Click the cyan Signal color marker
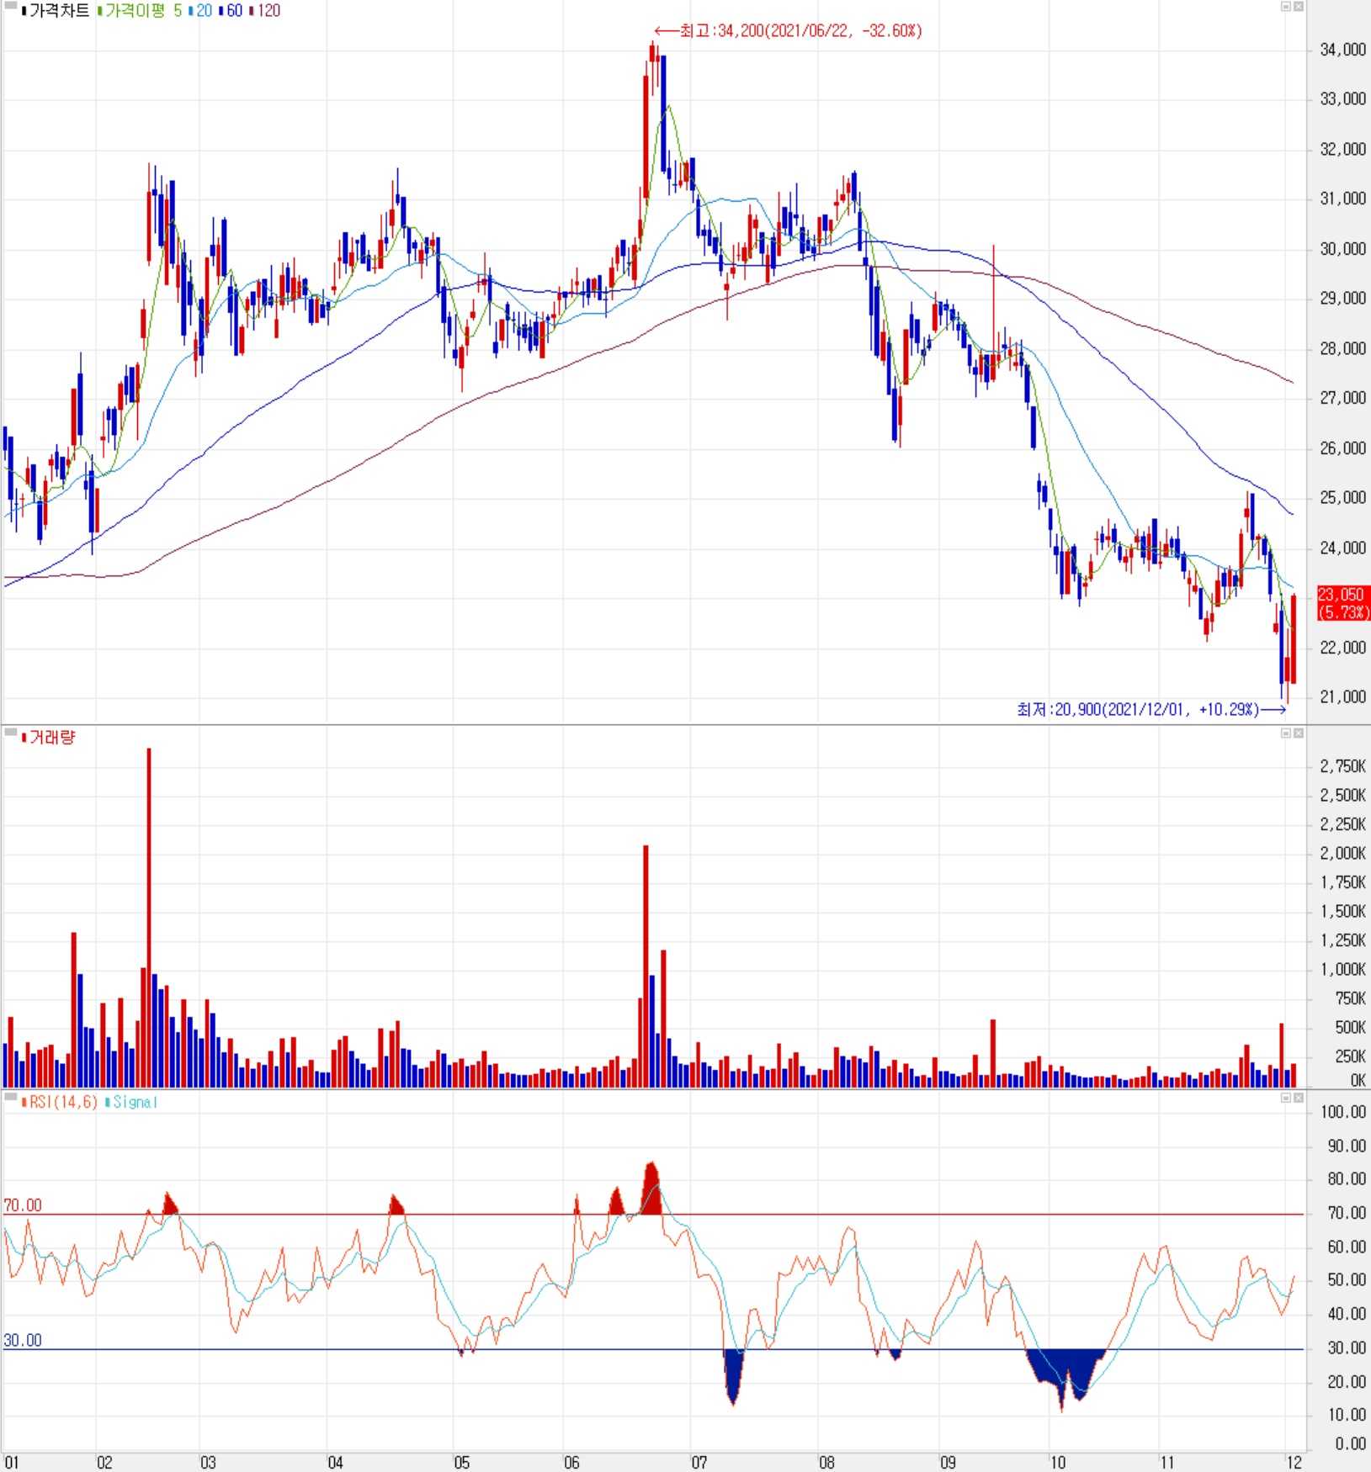 point(108,1102)
